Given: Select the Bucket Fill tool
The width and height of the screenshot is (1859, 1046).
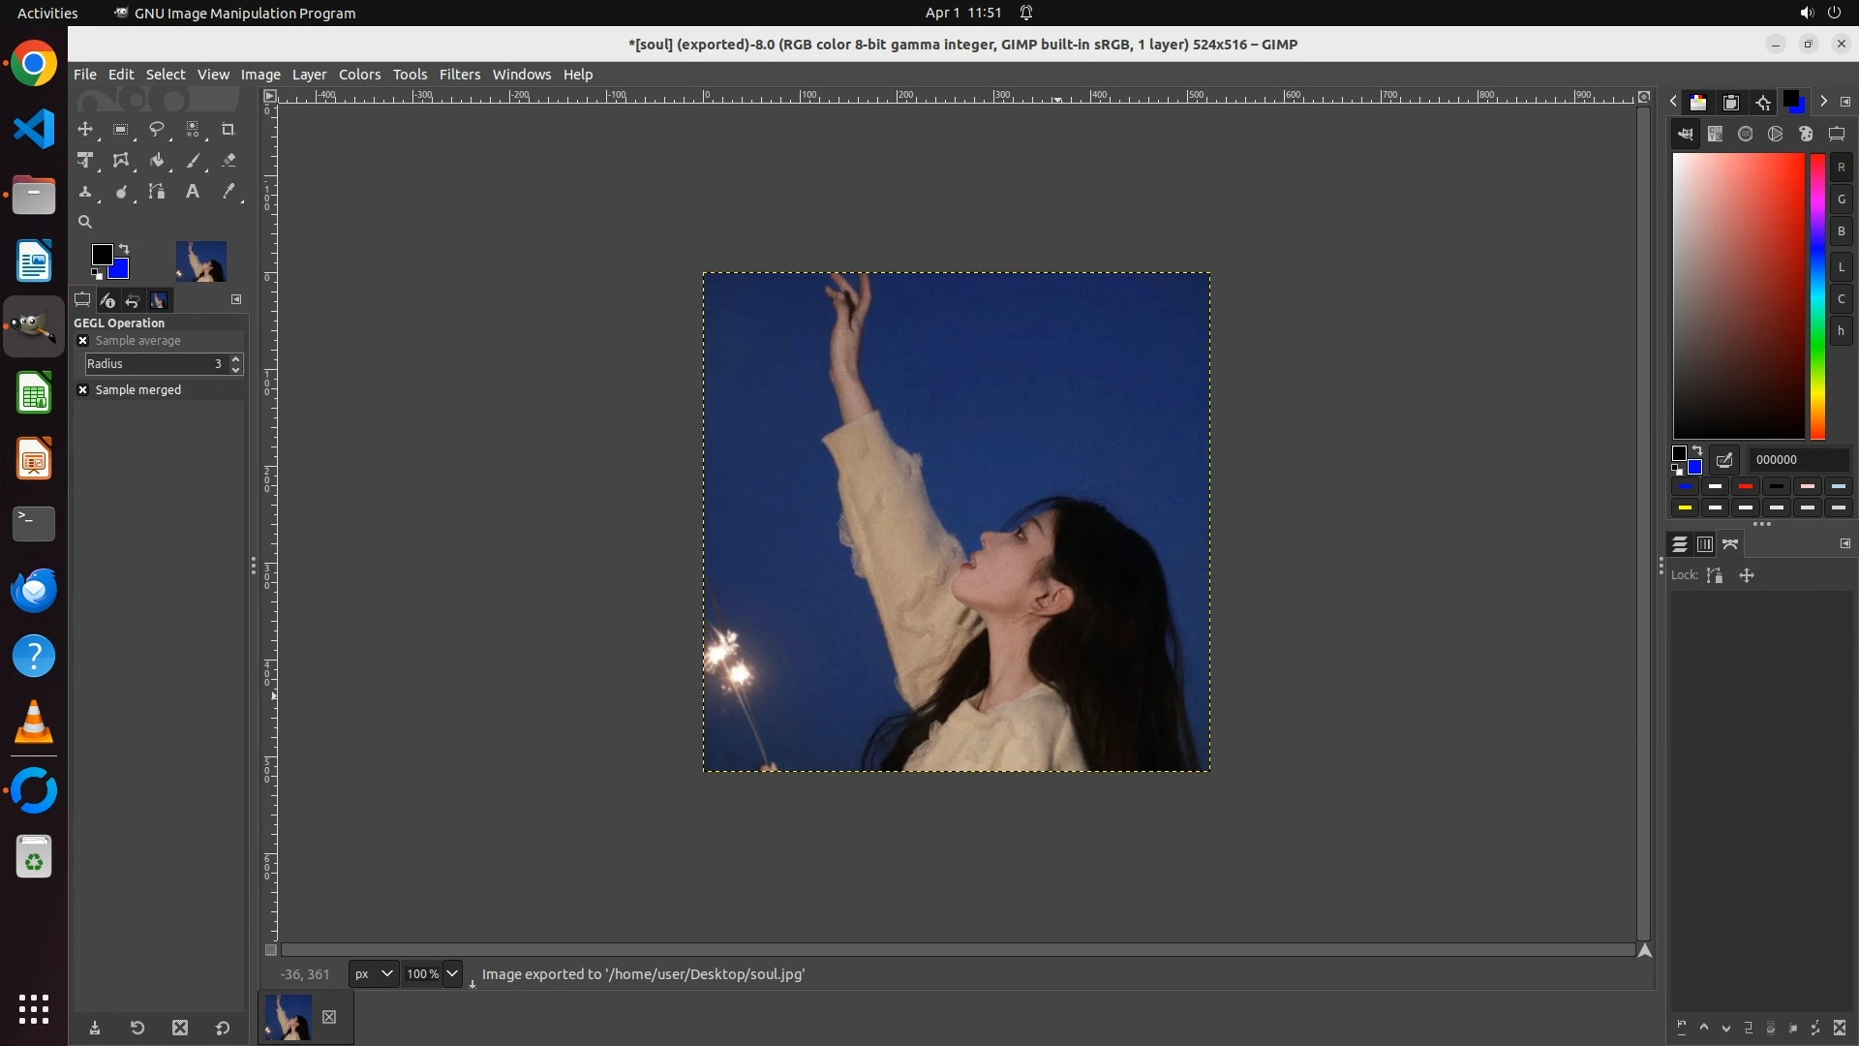Looking at the screenshot, I should 157,161.
